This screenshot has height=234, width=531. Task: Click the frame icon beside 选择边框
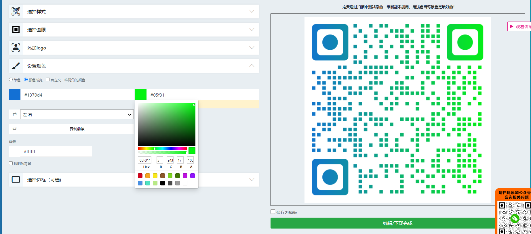click(16, 180)
